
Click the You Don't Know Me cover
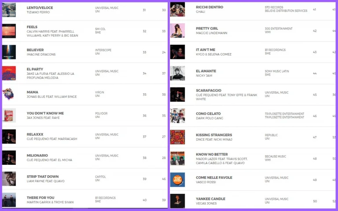tap(9, 115)
